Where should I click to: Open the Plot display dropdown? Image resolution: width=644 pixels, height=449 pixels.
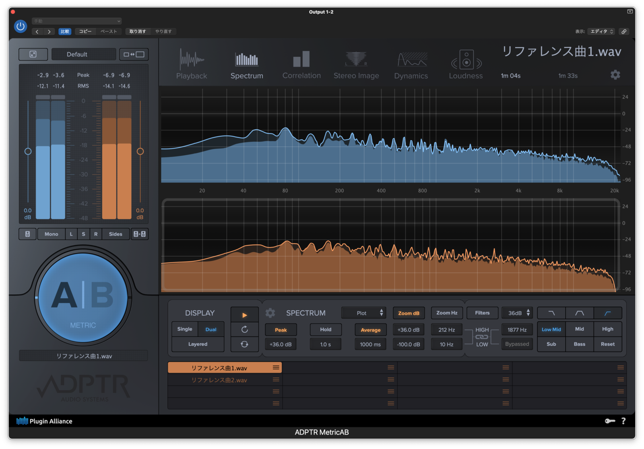click(x=363, y=313)
